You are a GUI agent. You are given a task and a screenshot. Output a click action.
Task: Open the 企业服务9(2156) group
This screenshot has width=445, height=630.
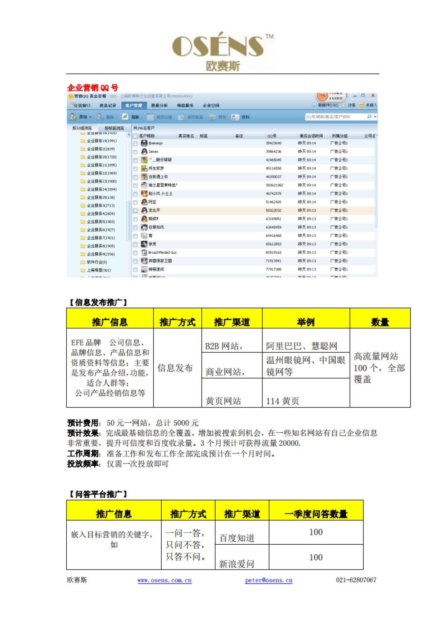pos(100,254)
